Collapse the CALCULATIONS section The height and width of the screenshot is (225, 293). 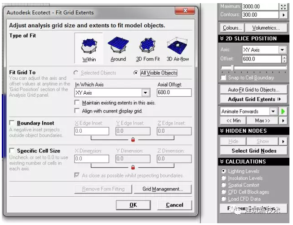222,161
